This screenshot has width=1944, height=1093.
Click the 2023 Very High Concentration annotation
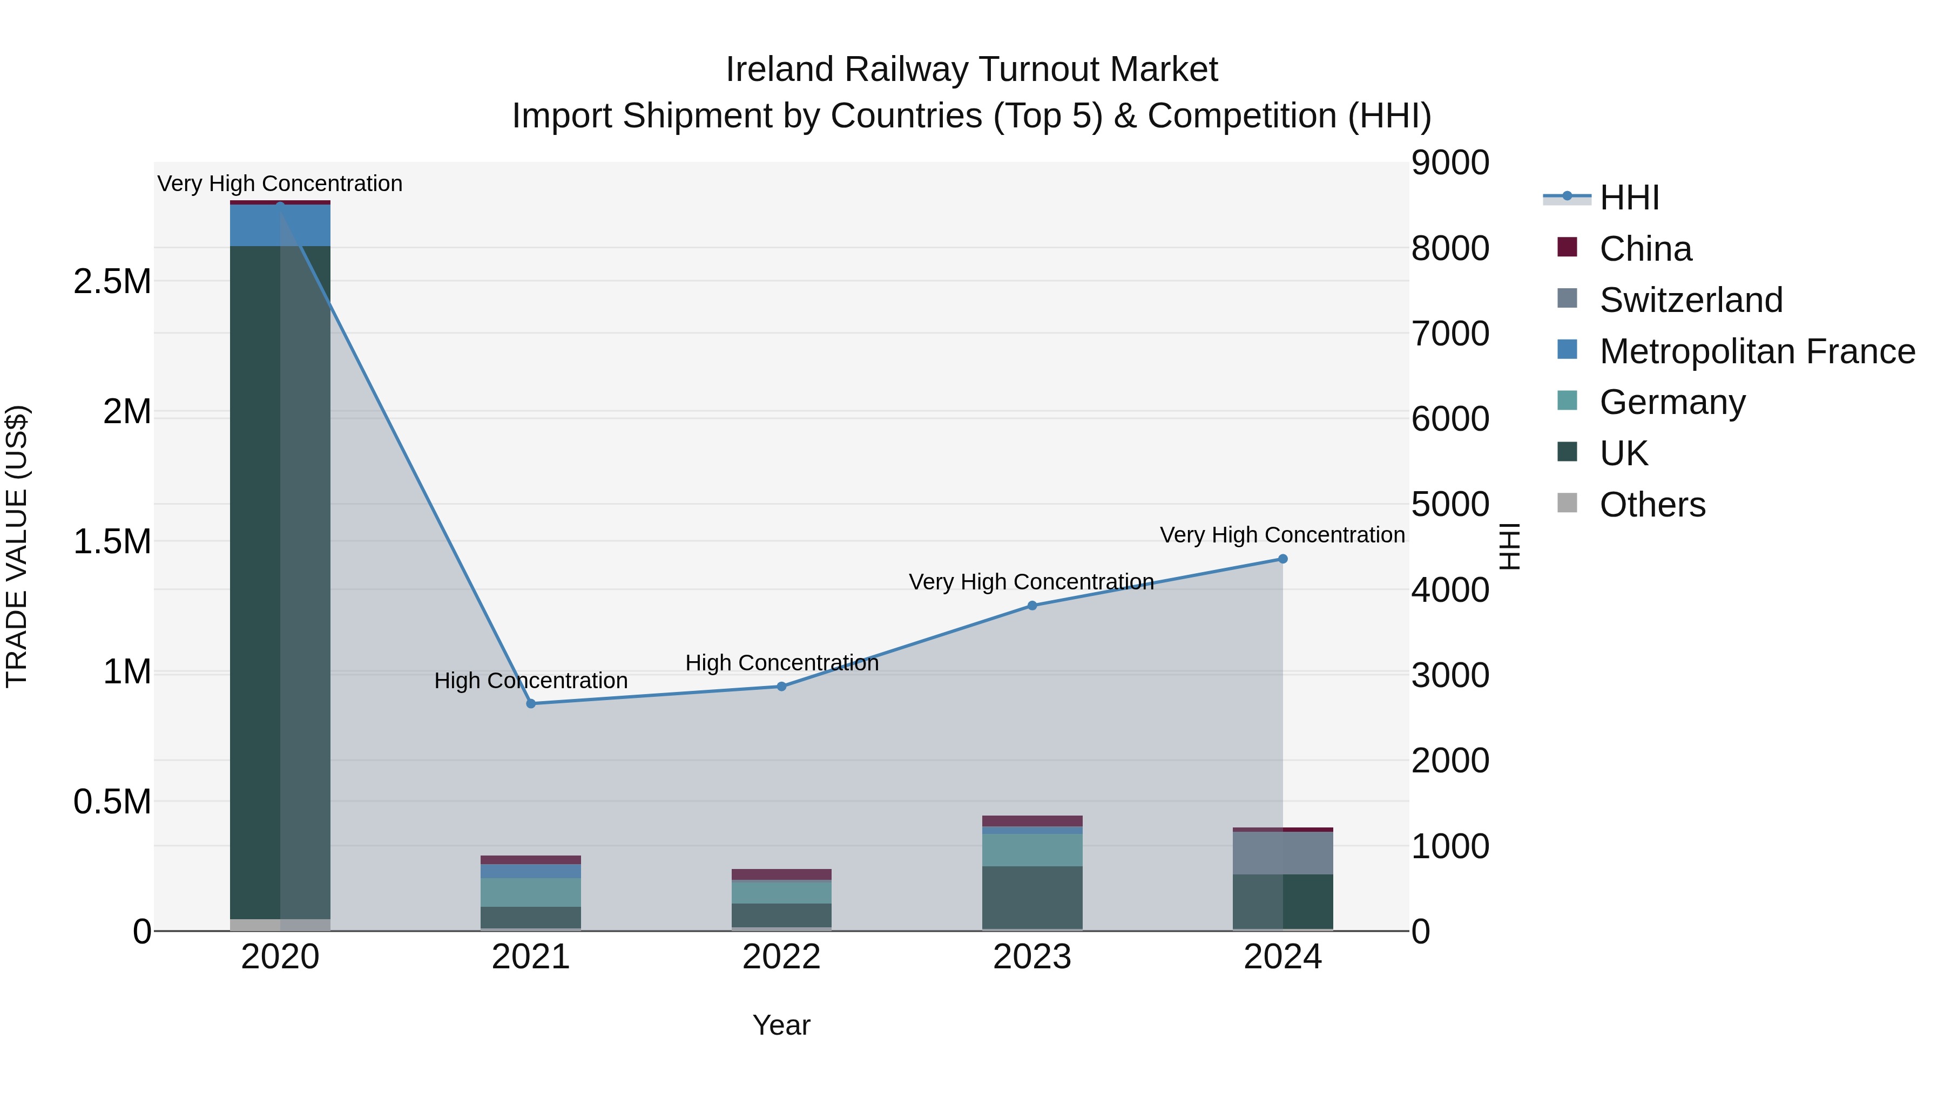coord(1031,581)
